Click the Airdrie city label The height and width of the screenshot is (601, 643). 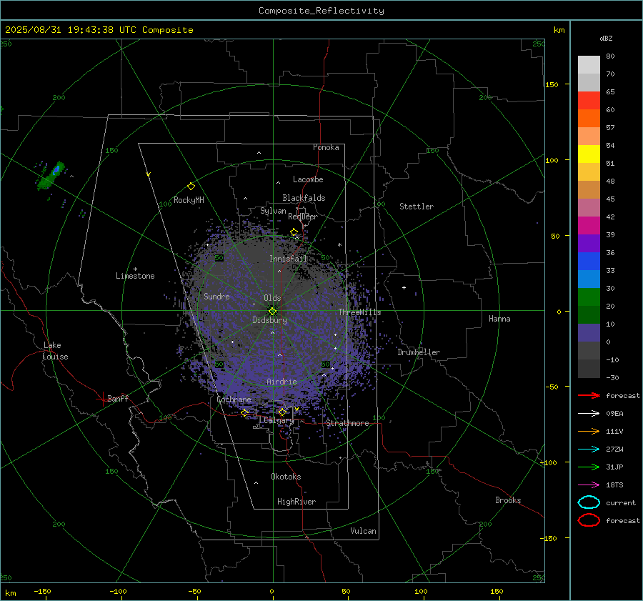pos(281,382)
